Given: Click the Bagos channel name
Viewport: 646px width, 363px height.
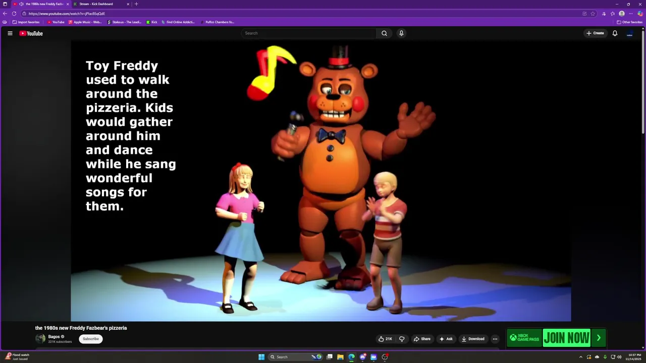Looking at the screenshot, I should (54, 336).
